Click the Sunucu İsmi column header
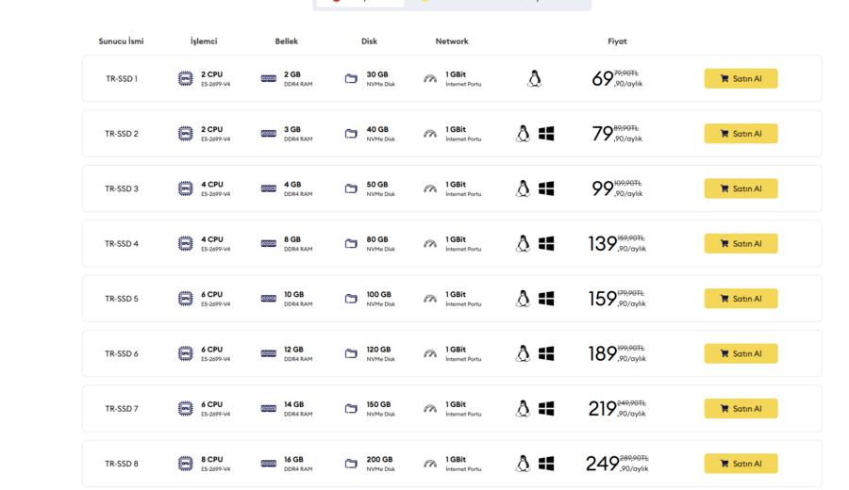The image size is (849, 490). [x=122, y=41]
